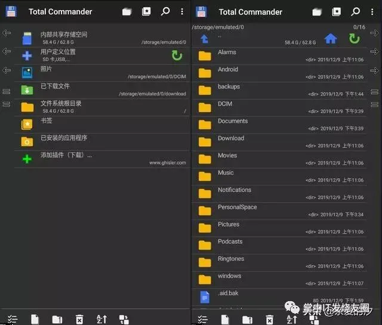Open overflow menu in right panel header
382x325 pixels.
coord(372,12)
